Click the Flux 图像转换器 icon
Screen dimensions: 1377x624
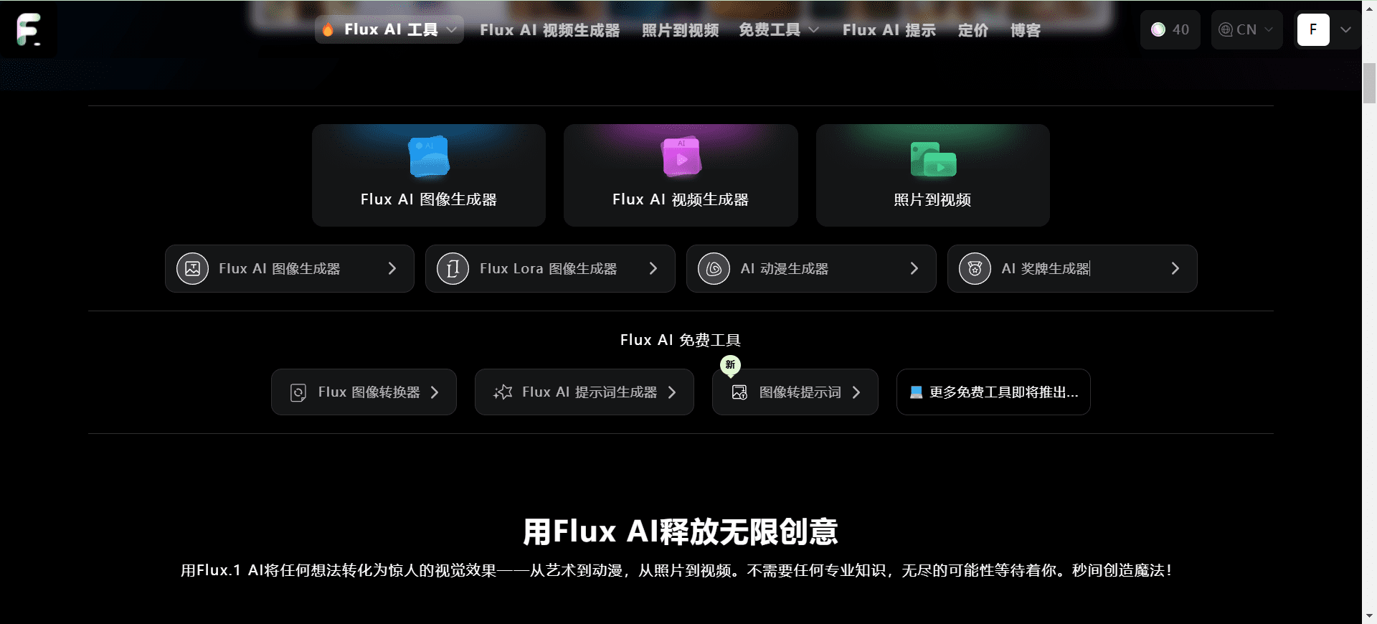pos(298,392)
